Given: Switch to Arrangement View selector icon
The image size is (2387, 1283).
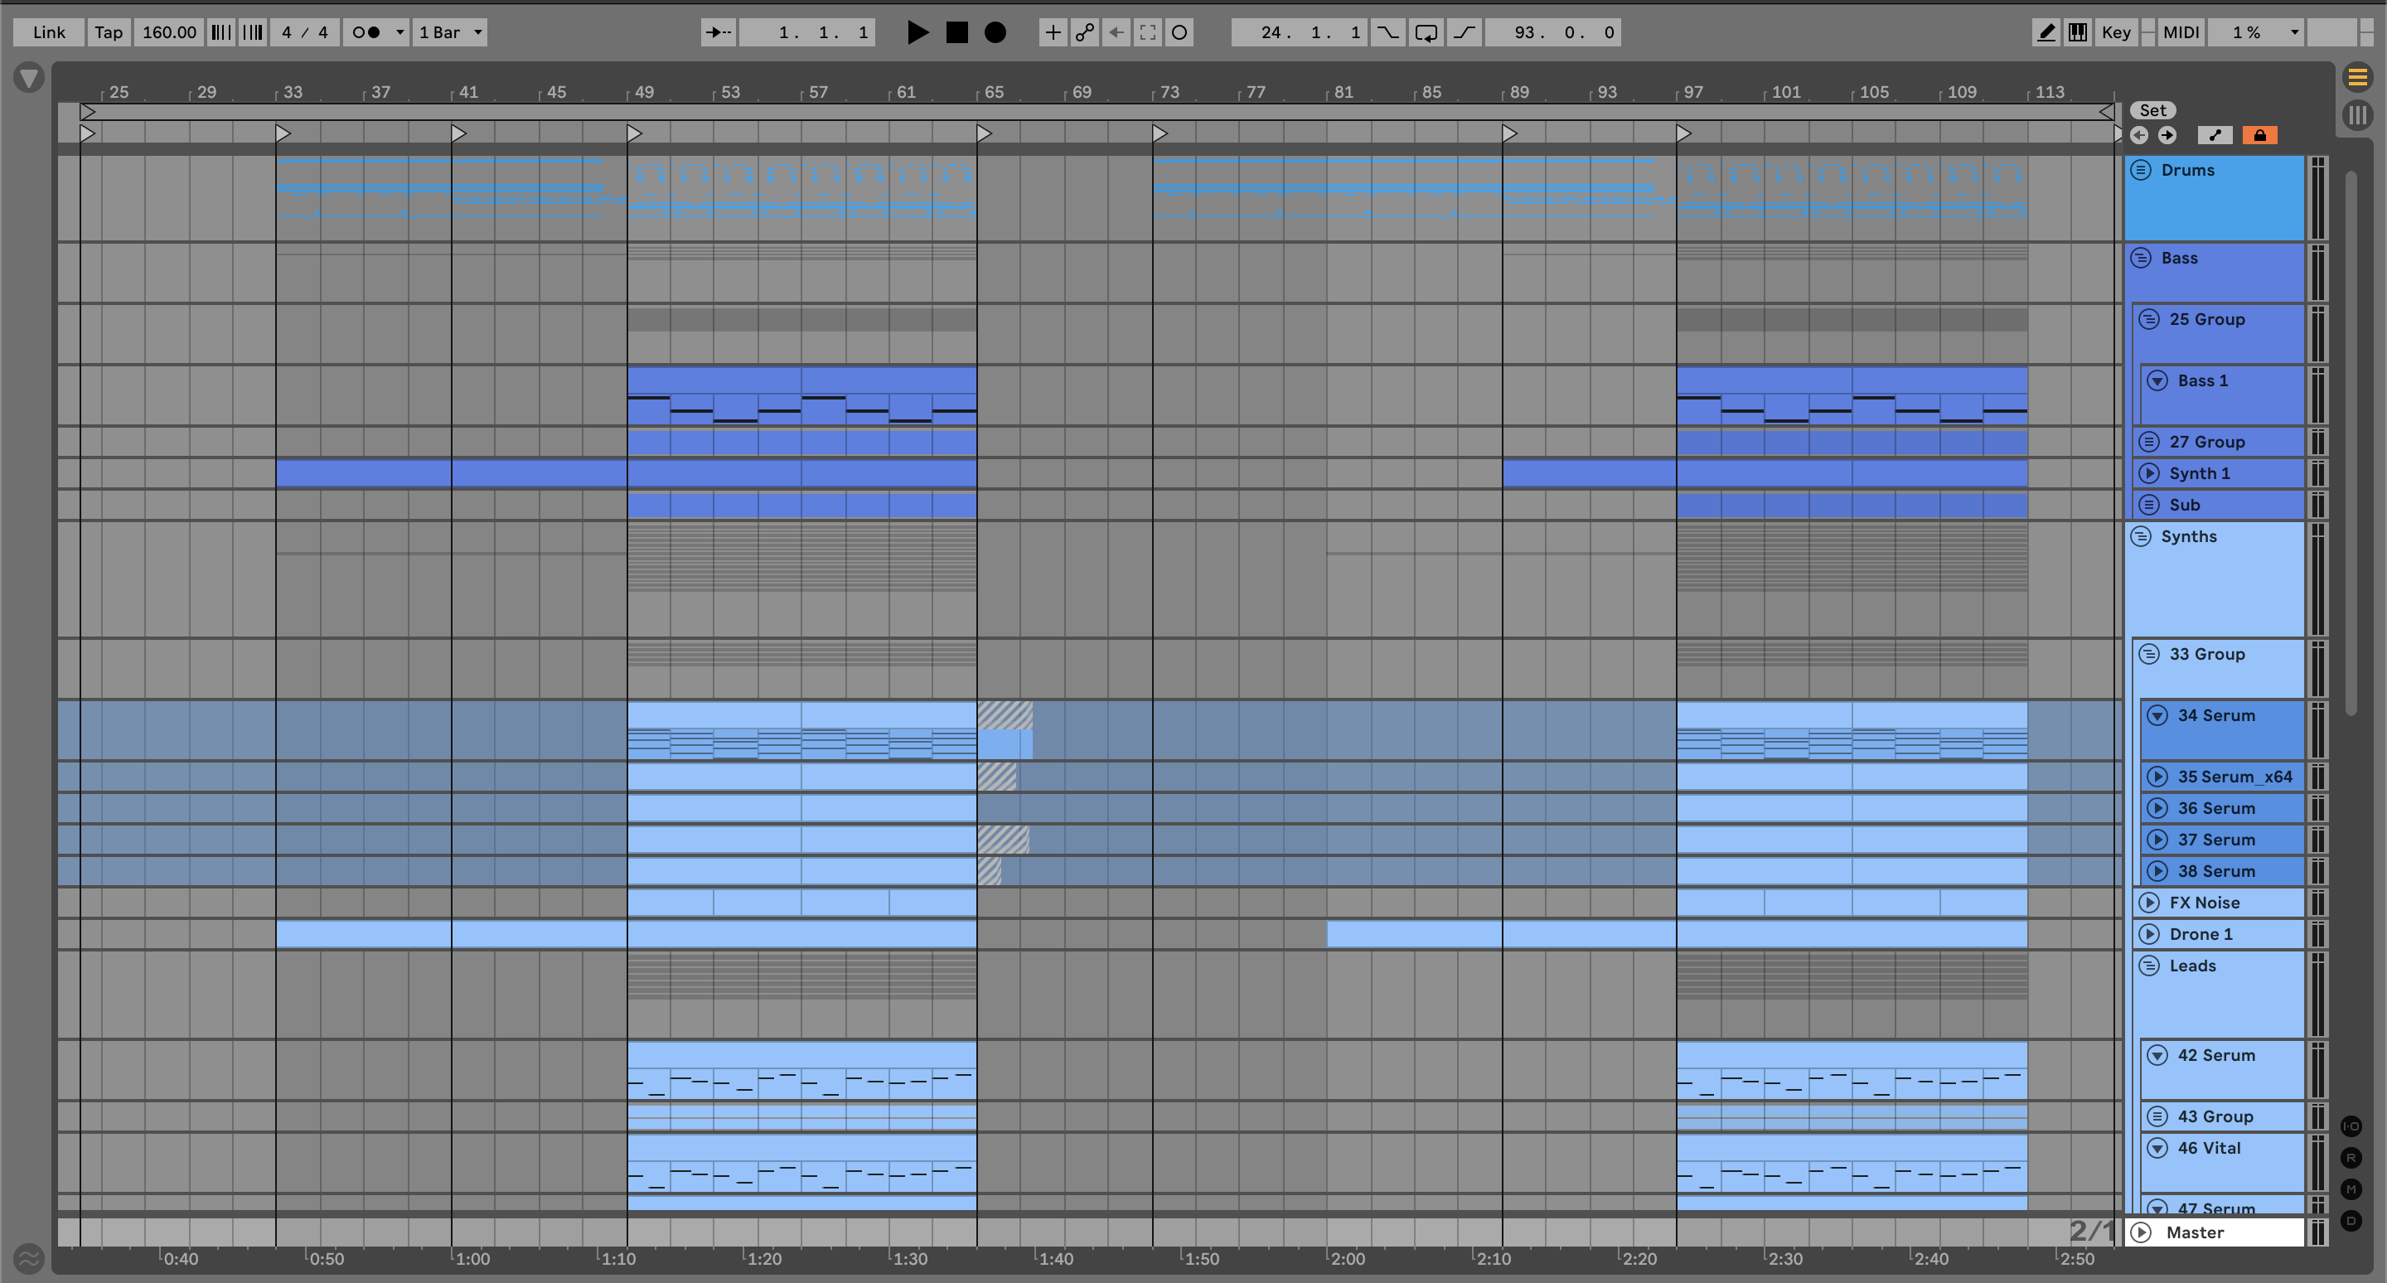Looking at the screenshot, I should (2357, 77).
